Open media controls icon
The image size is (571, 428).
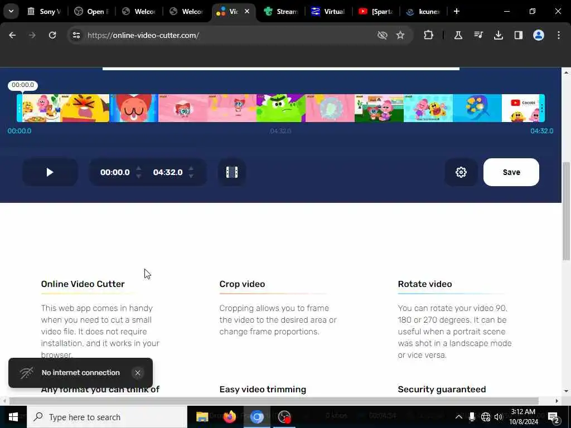click(x=478, y=35)
